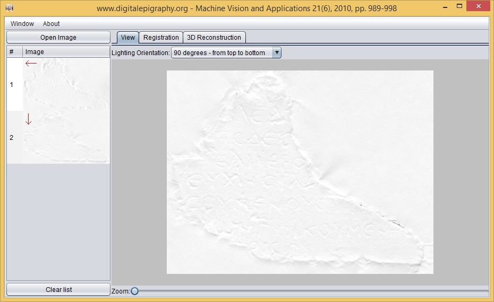Click the red down arrow on image 2
Image resolution: width=494 pixels, height=302 pixels.
click(x=29, y=120)
